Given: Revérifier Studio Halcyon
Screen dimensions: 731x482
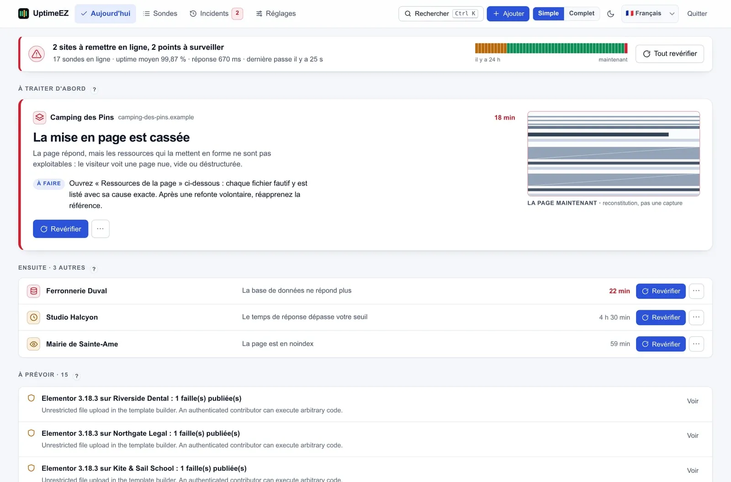Looking at the screenshot, I should pos(661,317).
